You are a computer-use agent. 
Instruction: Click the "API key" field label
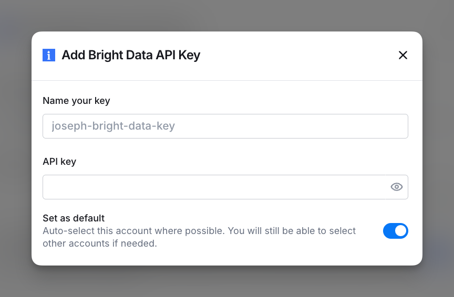tap(59, 162)
